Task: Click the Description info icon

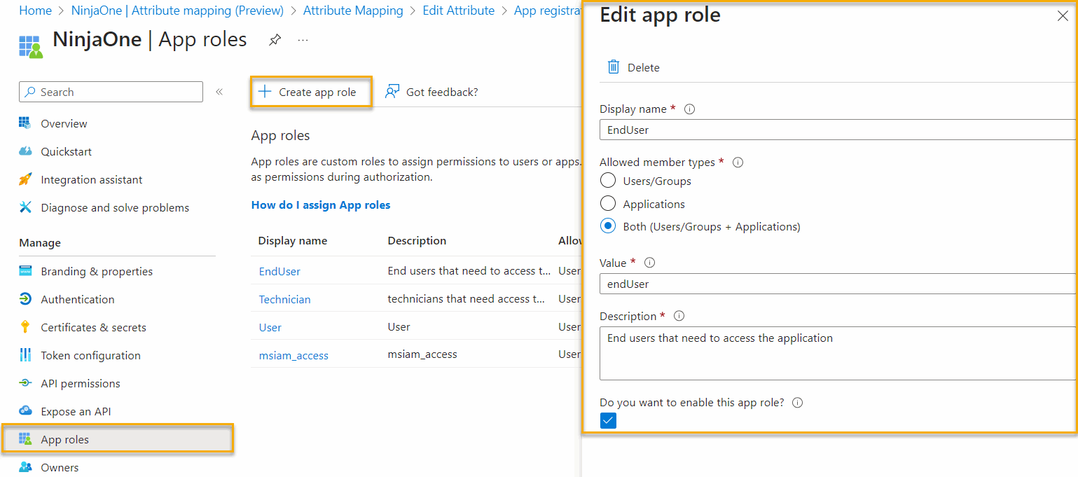Action: click(x=679, y=317)
